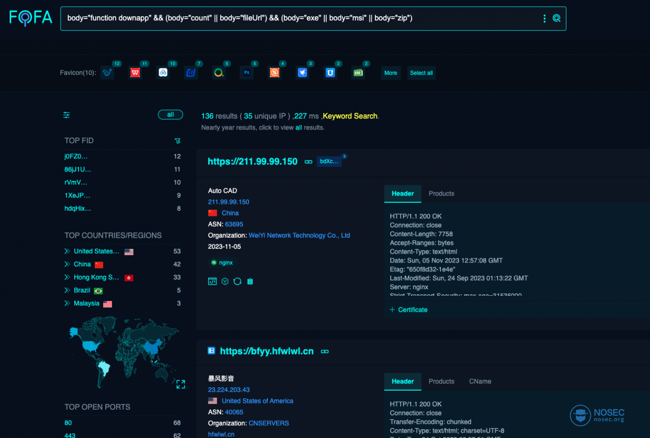
Task: Open the filter settings sliders icon
Action: tap(66, 115)
